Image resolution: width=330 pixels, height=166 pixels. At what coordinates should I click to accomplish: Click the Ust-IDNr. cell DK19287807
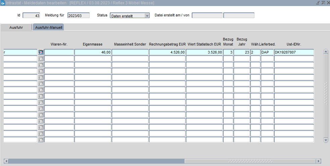click(x=294, y=52)
